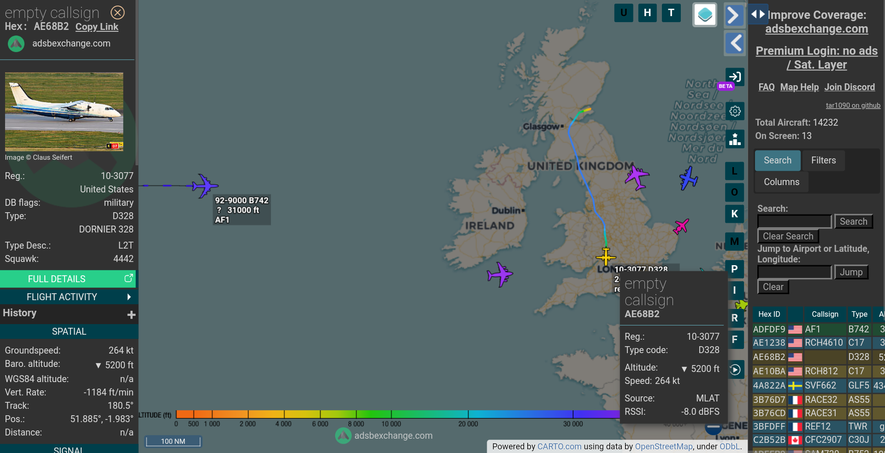Select REF12 row in aircraft table

(x=819, y=426)
